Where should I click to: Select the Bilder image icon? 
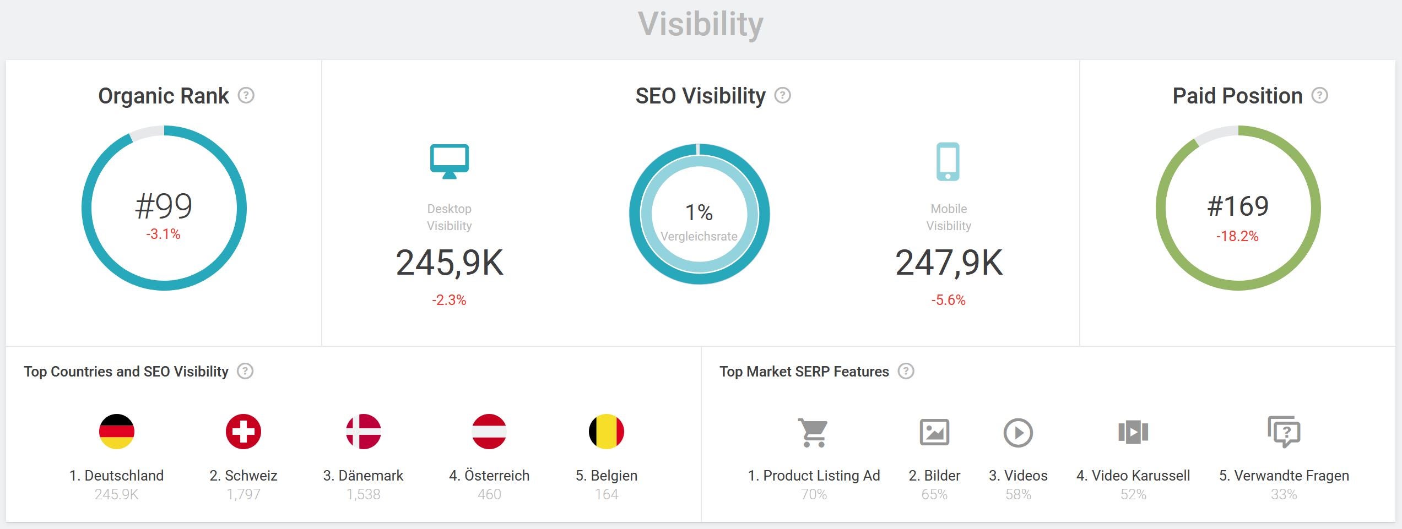pyautogui.click(x=934, y=432)
